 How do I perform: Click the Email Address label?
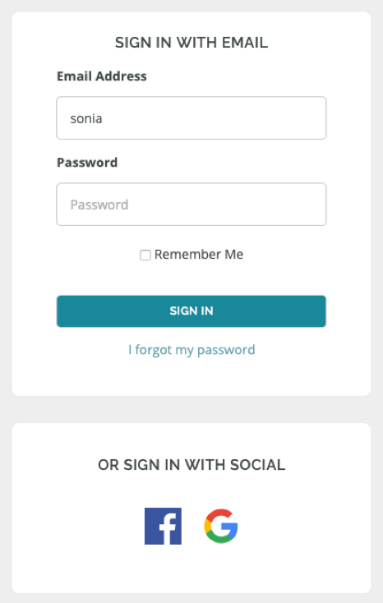point(102,76)
